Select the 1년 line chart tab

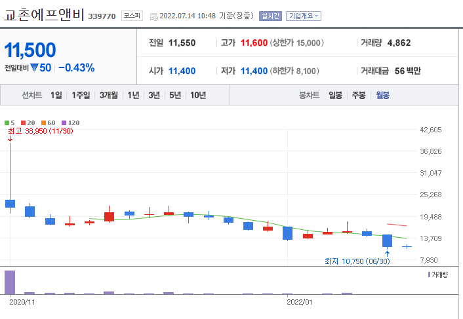[x=133, y=95]
